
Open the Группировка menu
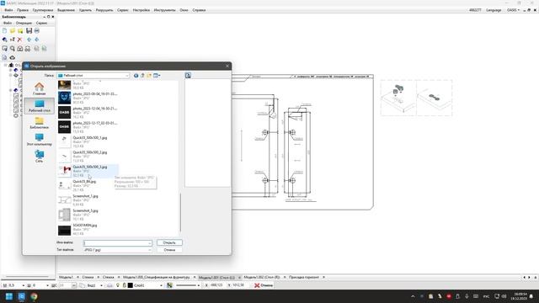pyautogui.click(x=43, y=10)
